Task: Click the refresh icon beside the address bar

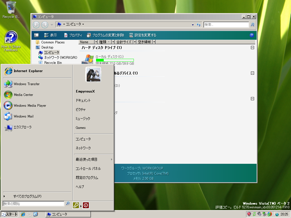Action: click(x=199, y=25)
